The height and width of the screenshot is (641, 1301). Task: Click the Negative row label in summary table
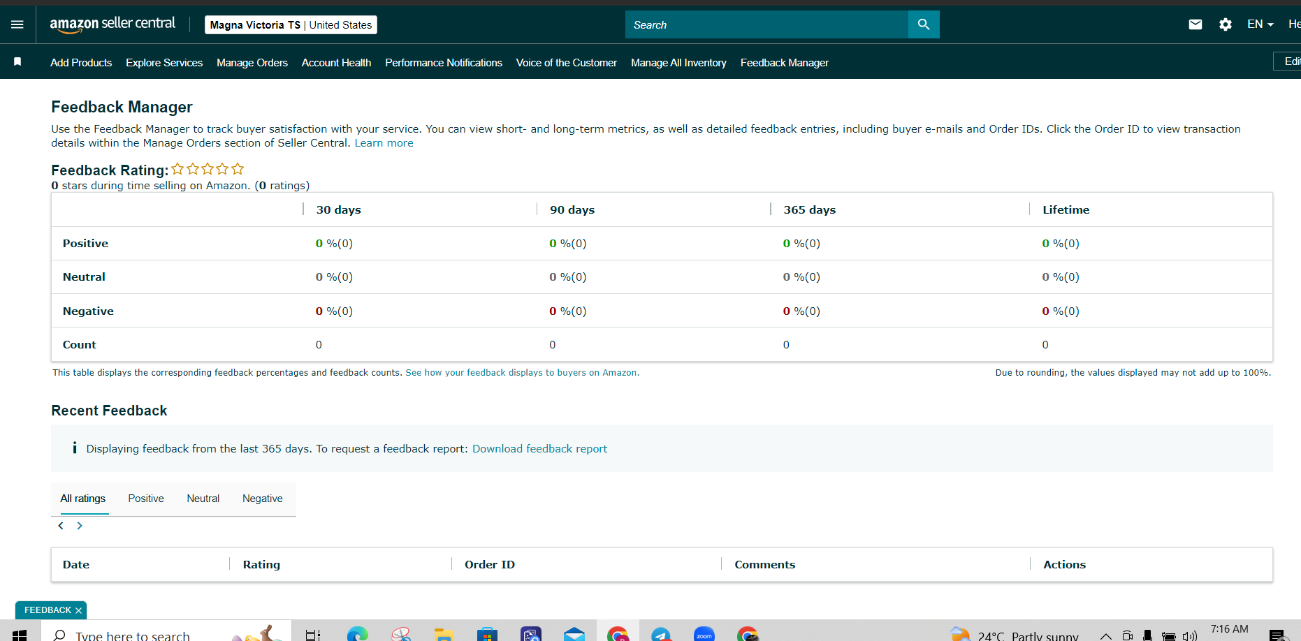pyautogui.click(x=88, y=311)
